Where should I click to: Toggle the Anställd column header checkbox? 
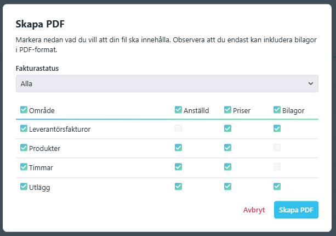(178, 110)
